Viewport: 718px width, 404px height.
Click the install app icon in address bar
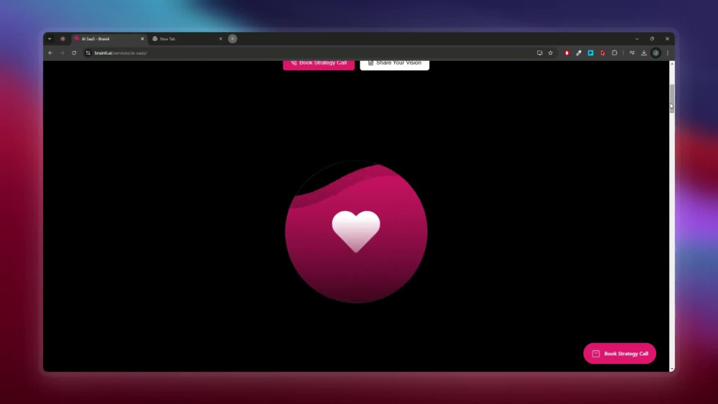click(540, 53)
